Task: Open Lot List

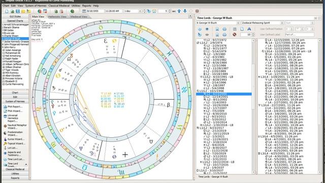Action: click(x=11, y=148)
